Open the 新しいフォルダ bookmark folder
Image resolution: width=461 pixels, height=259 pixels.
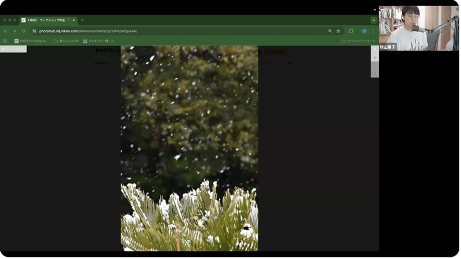pyautogui.click(x=67, y=40)
